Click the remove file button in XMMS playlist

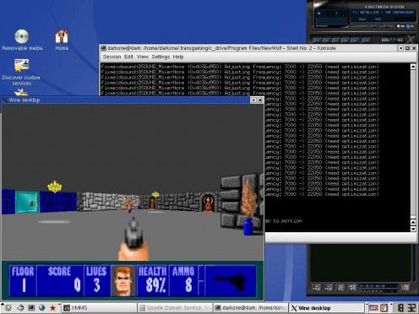pyautogui.click(x=329, y=287)
